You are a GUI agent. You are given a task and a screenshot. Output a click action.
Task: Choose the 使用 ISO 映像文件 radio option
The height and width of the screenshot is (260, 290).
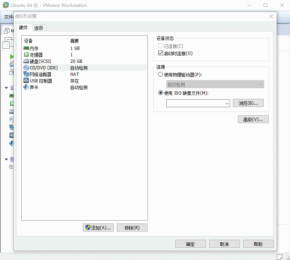[x=161, y=93]
